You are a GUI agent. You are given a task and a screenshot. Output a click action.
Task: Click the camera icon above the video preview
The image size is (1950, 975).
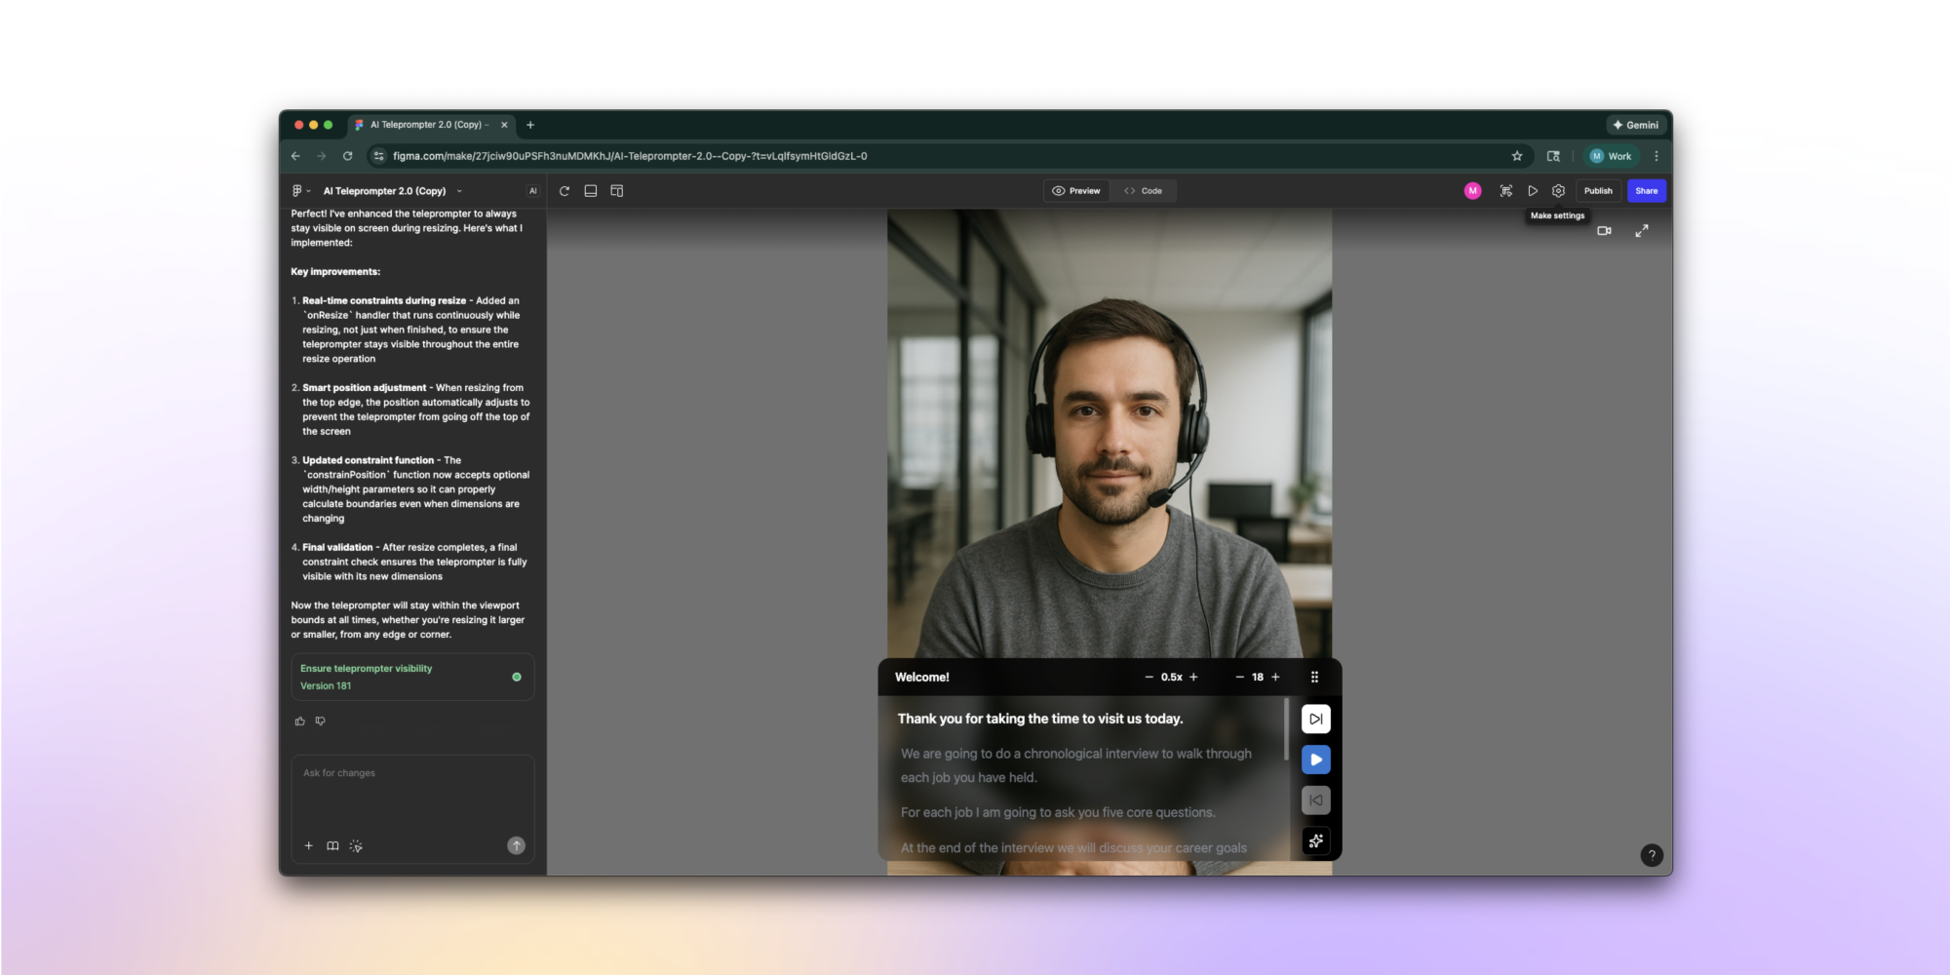(1605, 231)
